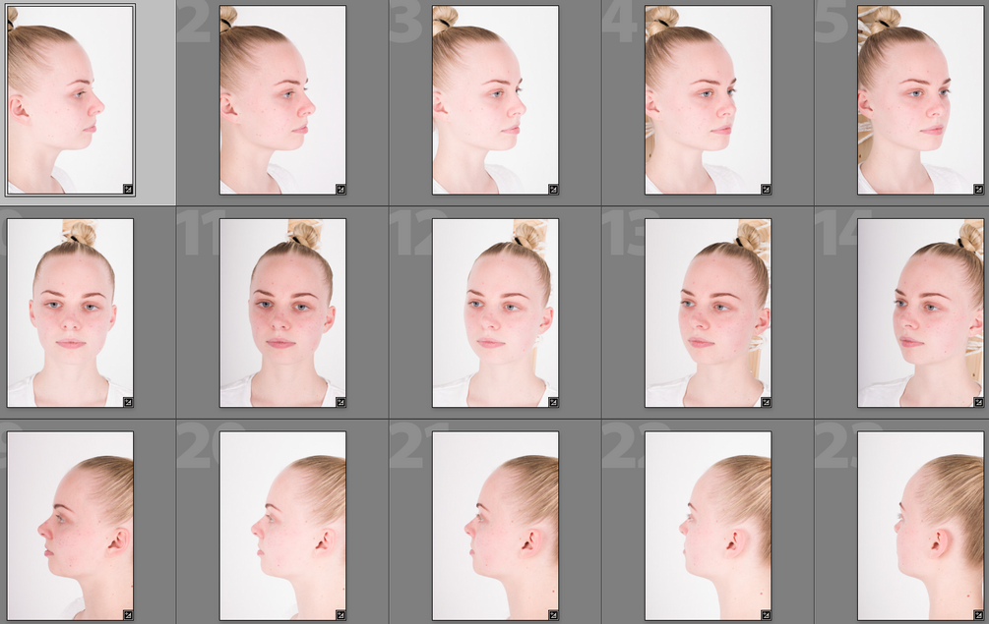Click the adjustments badge on photo 11

click(340, 402)
